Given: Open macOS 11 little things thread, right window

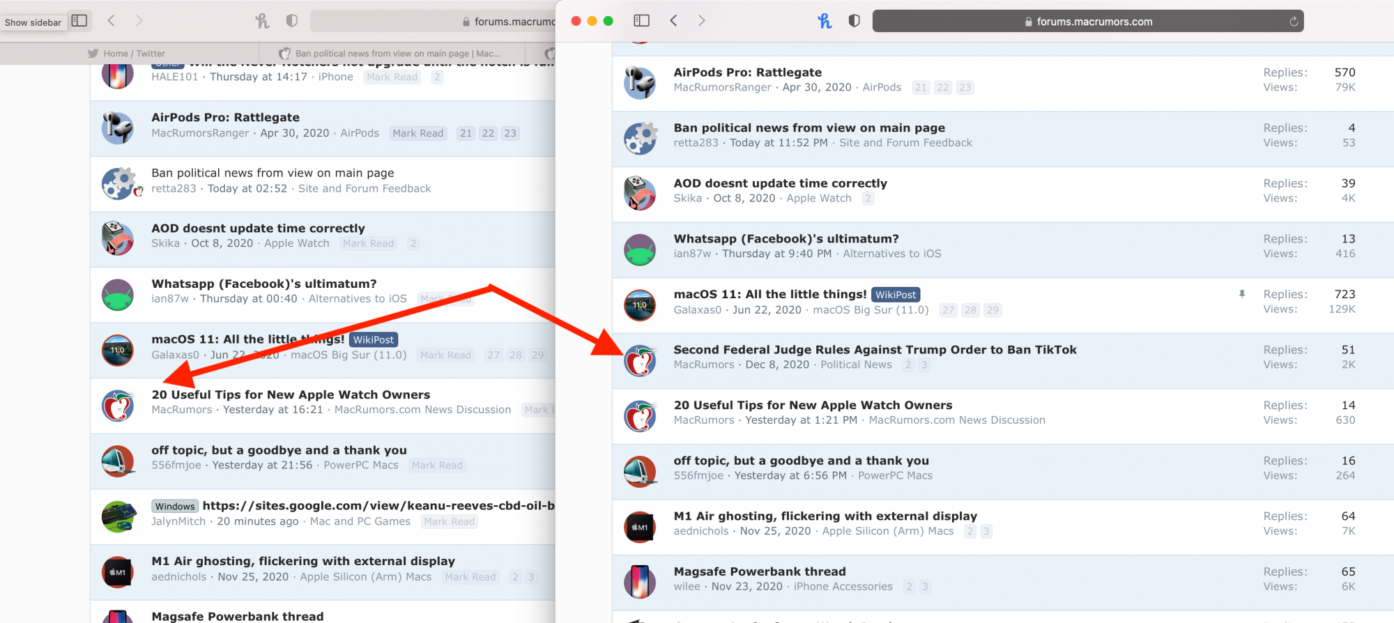Looking at the screenshot, I should pyautogui.click(x=770, y=294).
